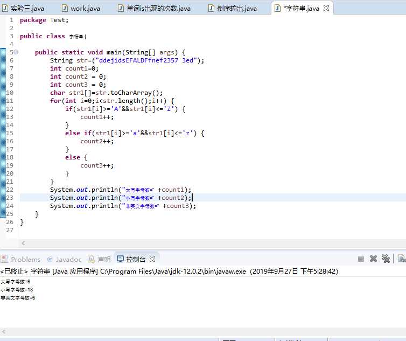Click 'count1++;' statement on line 13

(97, 117)
